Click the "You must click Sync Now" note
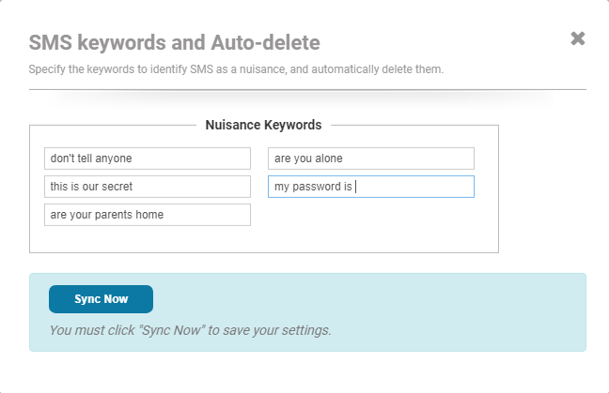Viewport: 609px width, 393px height. click(x=190, y=330)
